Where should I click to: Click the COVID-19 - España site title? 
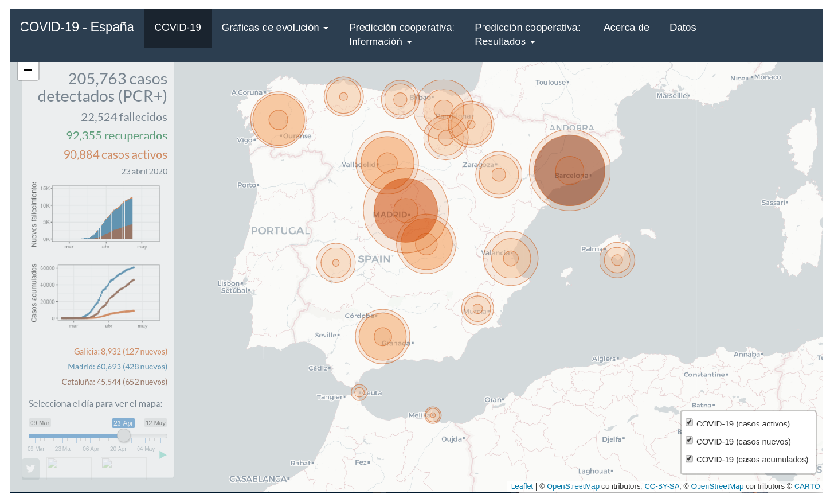tap(77, 27)
